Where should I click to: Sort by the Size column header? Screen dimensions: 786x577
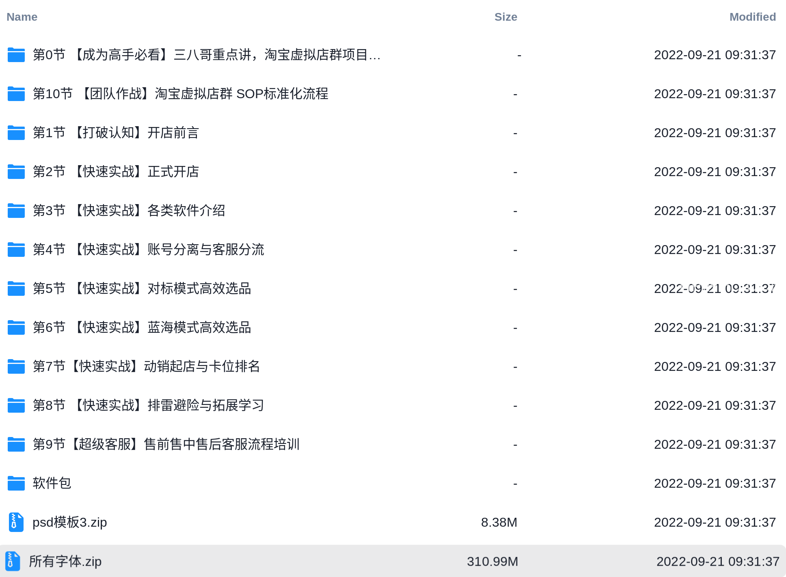click(505, 17)
